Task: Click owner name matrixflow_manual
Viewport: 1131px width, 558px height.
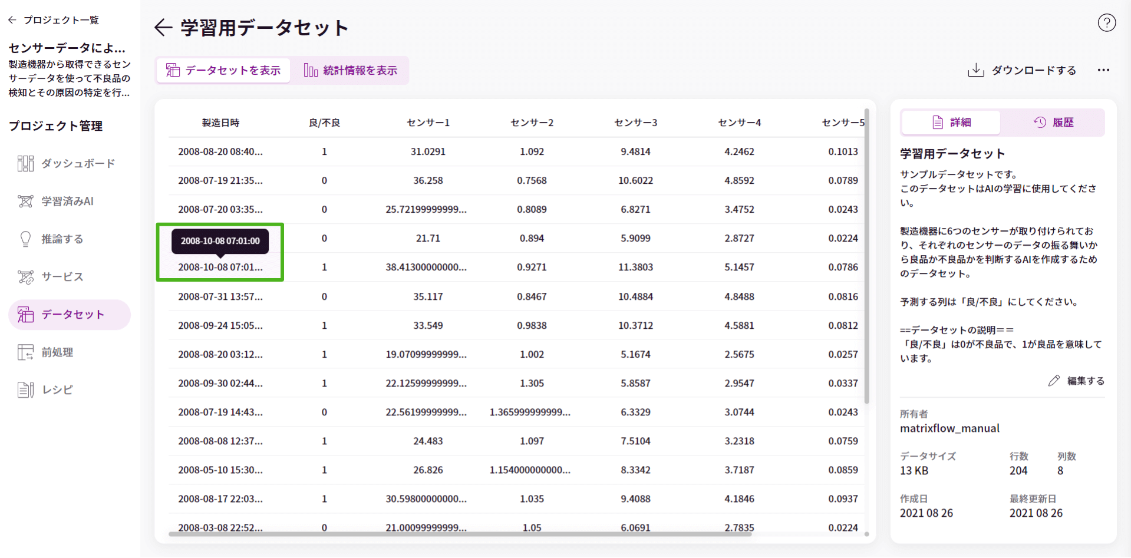Action: click(949, 428)
